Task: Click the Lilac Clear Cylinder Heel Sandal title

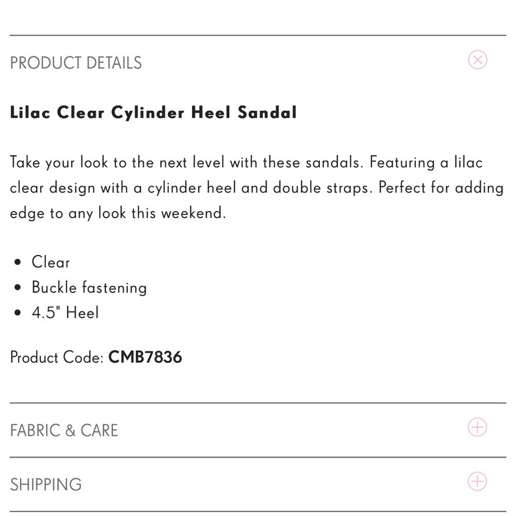Action: (153, 112)
